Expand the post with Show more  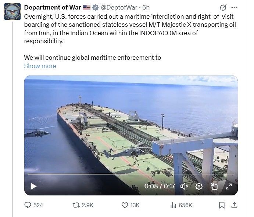click(40, 66)
